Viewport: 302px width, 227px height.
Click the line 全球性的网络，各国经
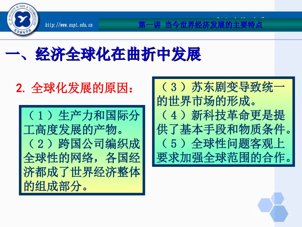click(x=82, y=158)
